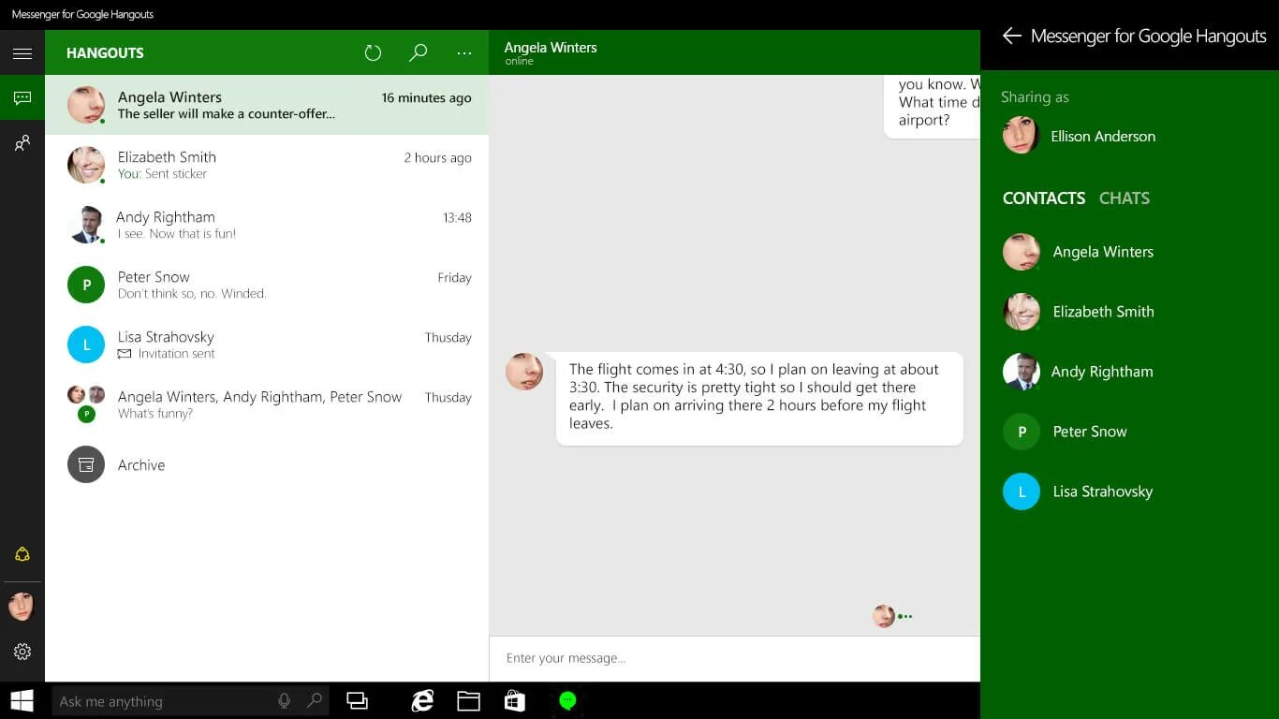Open the settings gear icon
The image size is (1279, 719).
click(x=22, y=652)
